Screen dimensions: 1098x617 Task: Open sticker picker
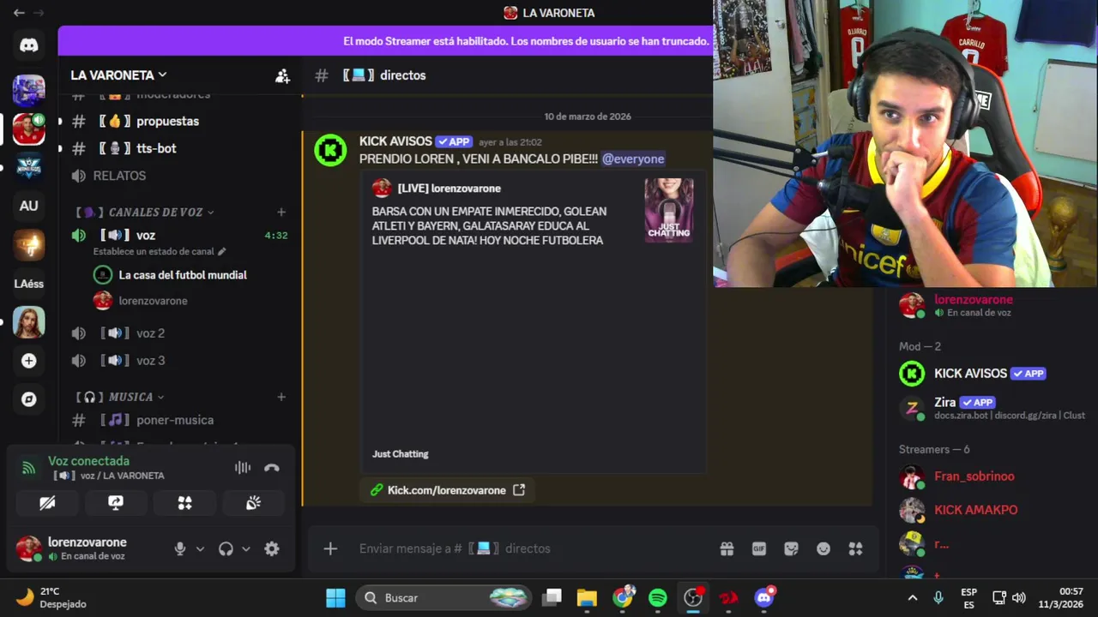791,548
